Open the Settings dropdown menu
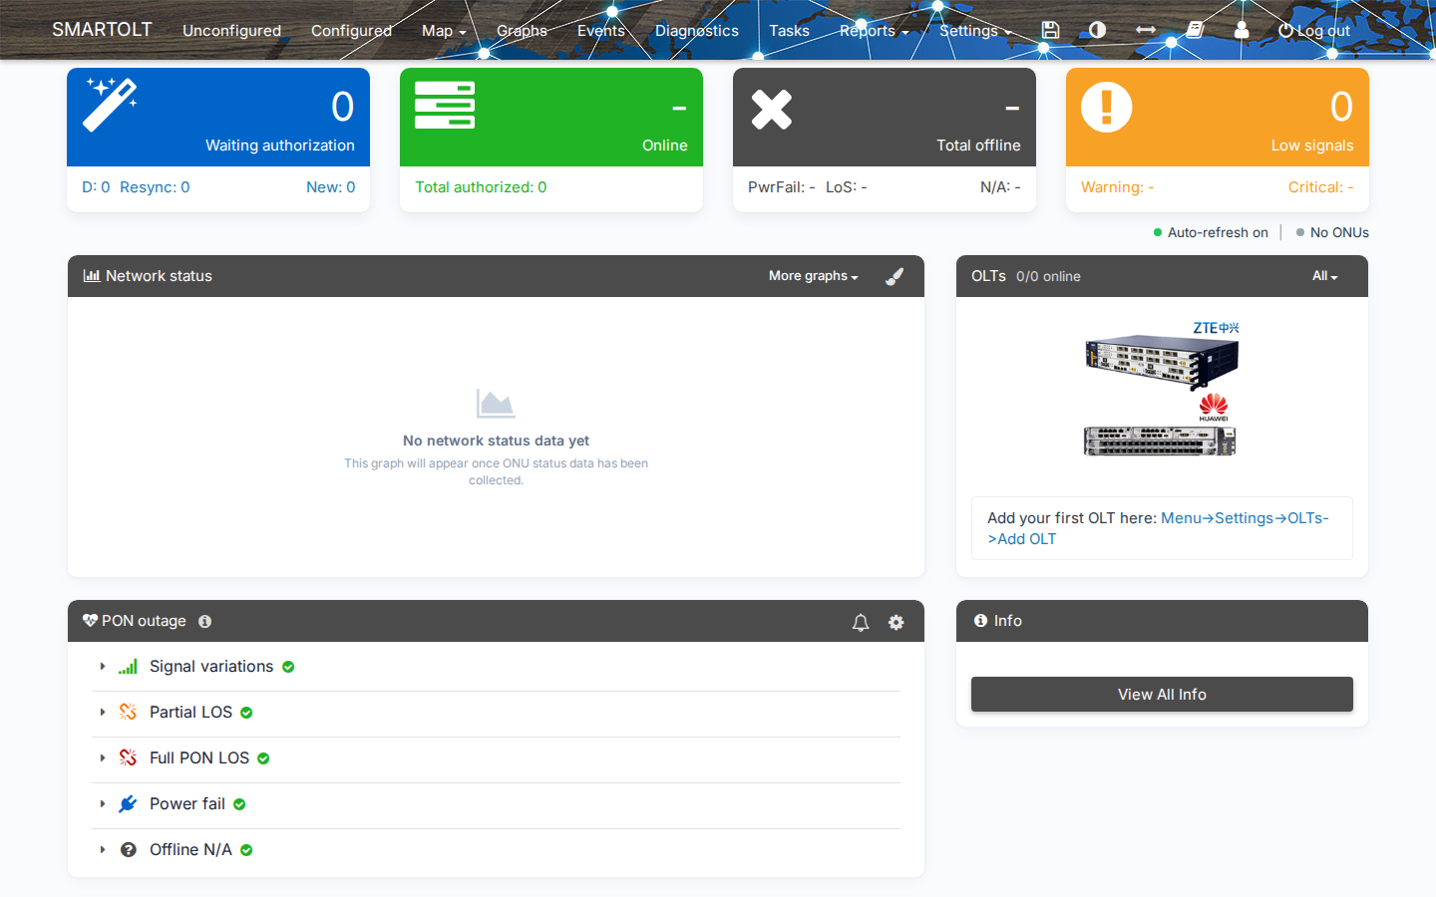 click(x=975, y=31)
